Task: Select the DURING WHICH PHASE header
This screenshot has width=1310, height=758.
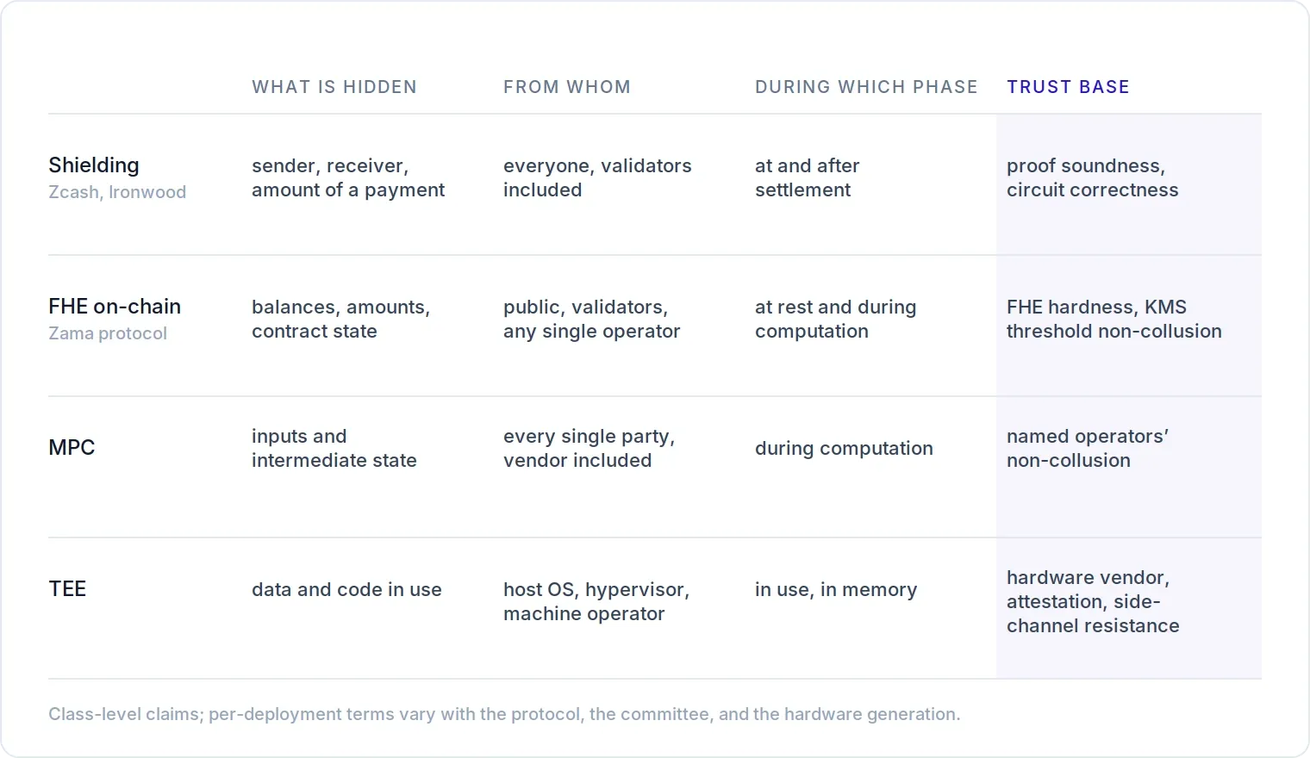Action: tap(866, 87)
